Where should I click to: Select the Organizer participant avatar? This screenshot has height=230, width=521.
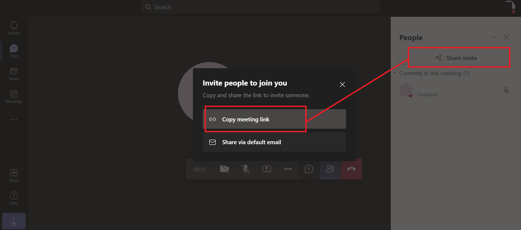(x=406, y=90)
